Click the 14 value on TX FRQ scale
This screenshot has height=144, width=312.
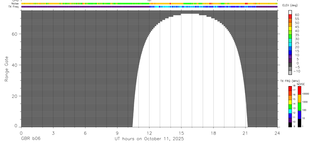click(294, 104)
